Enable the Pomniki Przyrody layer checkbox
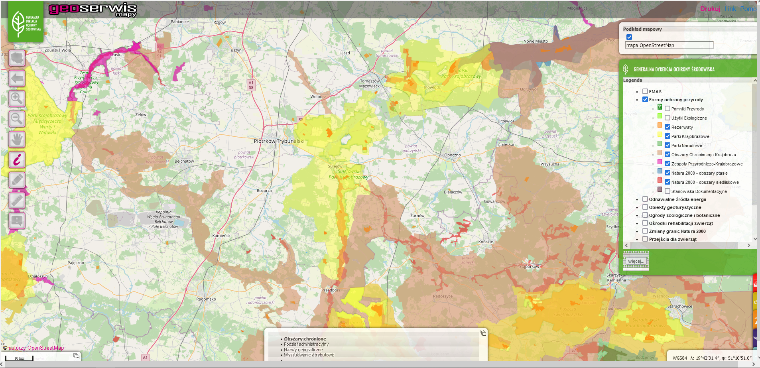The height and width of the screenshot is (368, 760). [667, 109]
